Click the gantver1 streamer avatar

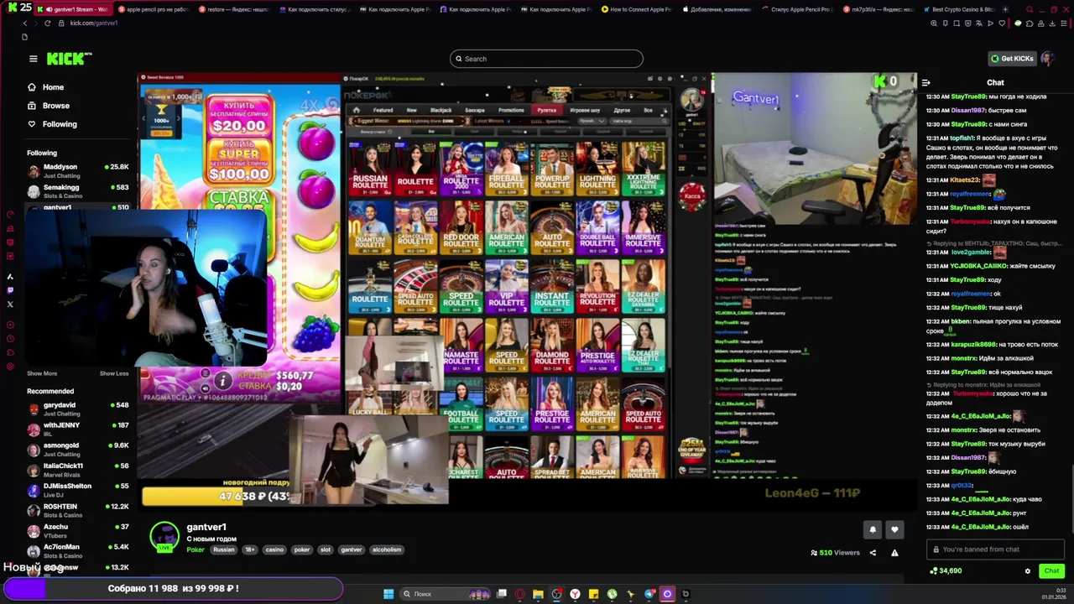pyautogui.click(x=164, y=536)
